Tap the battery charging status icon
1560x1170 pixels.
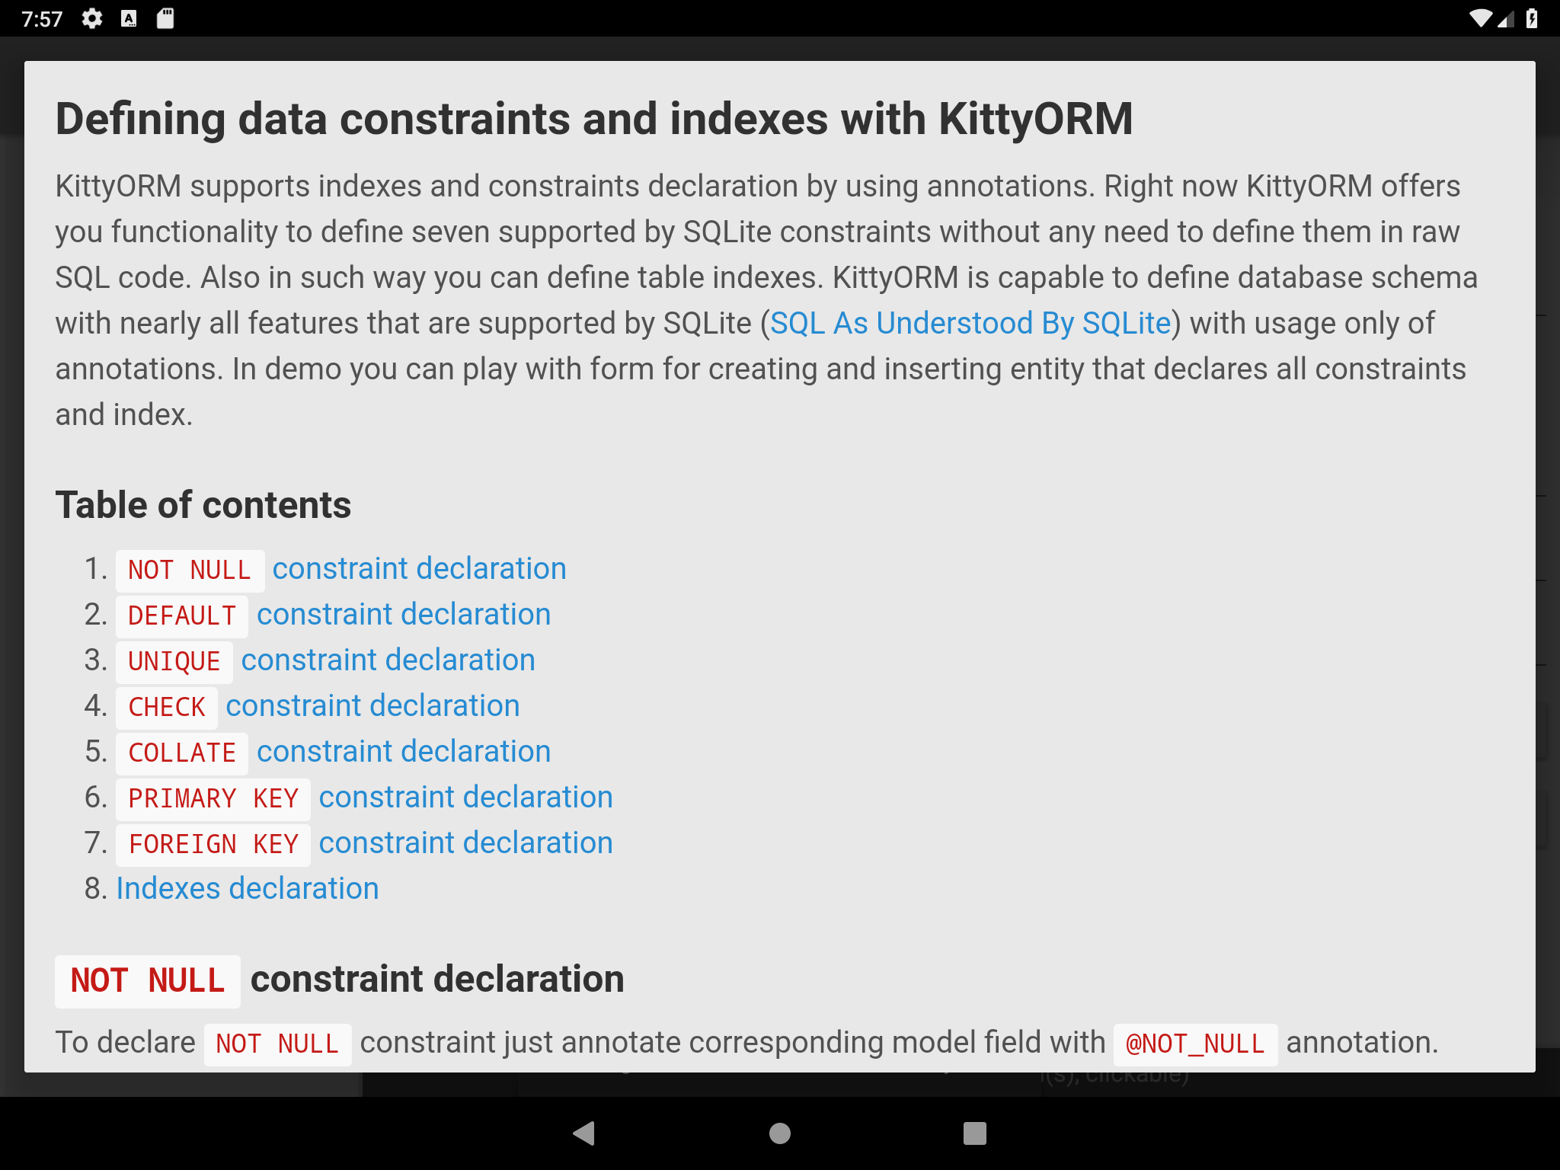point(1532,18)
